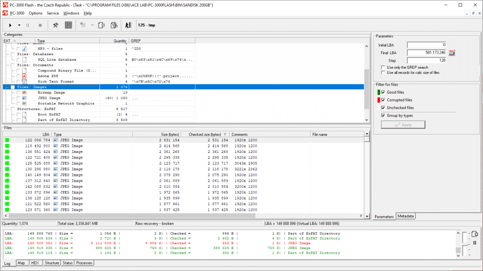483x271 pixels.
Task: Open the hammer-and-wrench tools icon
Action: coord(55,25)
